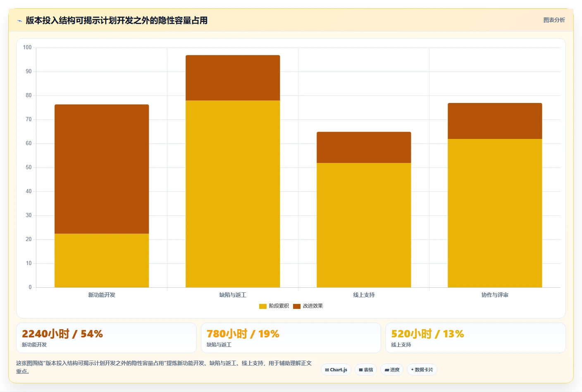This screenshot has height=392, width=582.
Task: Click the y-axis value 0
Action: 30,287
